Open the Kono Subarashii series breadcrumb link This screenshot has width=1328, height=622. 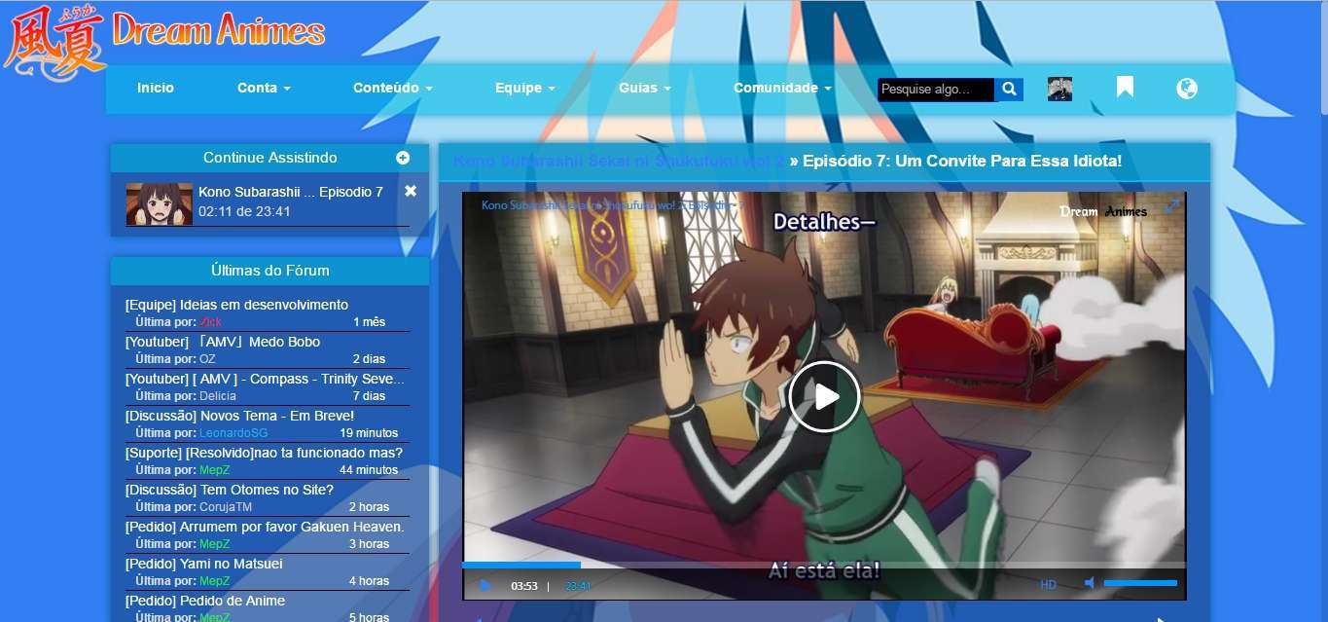pyautogui.click(x=619, y=161)
